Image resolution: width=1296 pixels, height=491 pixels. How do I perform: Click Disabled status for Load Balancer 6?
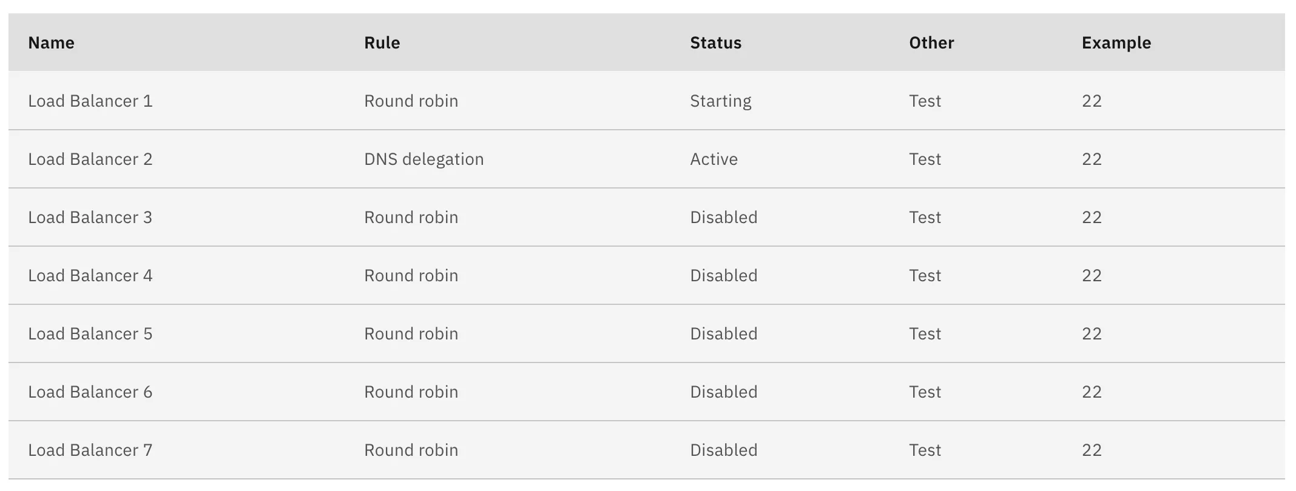[x=723, y=392]
